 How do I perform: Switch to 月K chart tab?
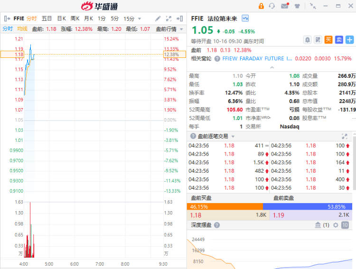(88, 19)
